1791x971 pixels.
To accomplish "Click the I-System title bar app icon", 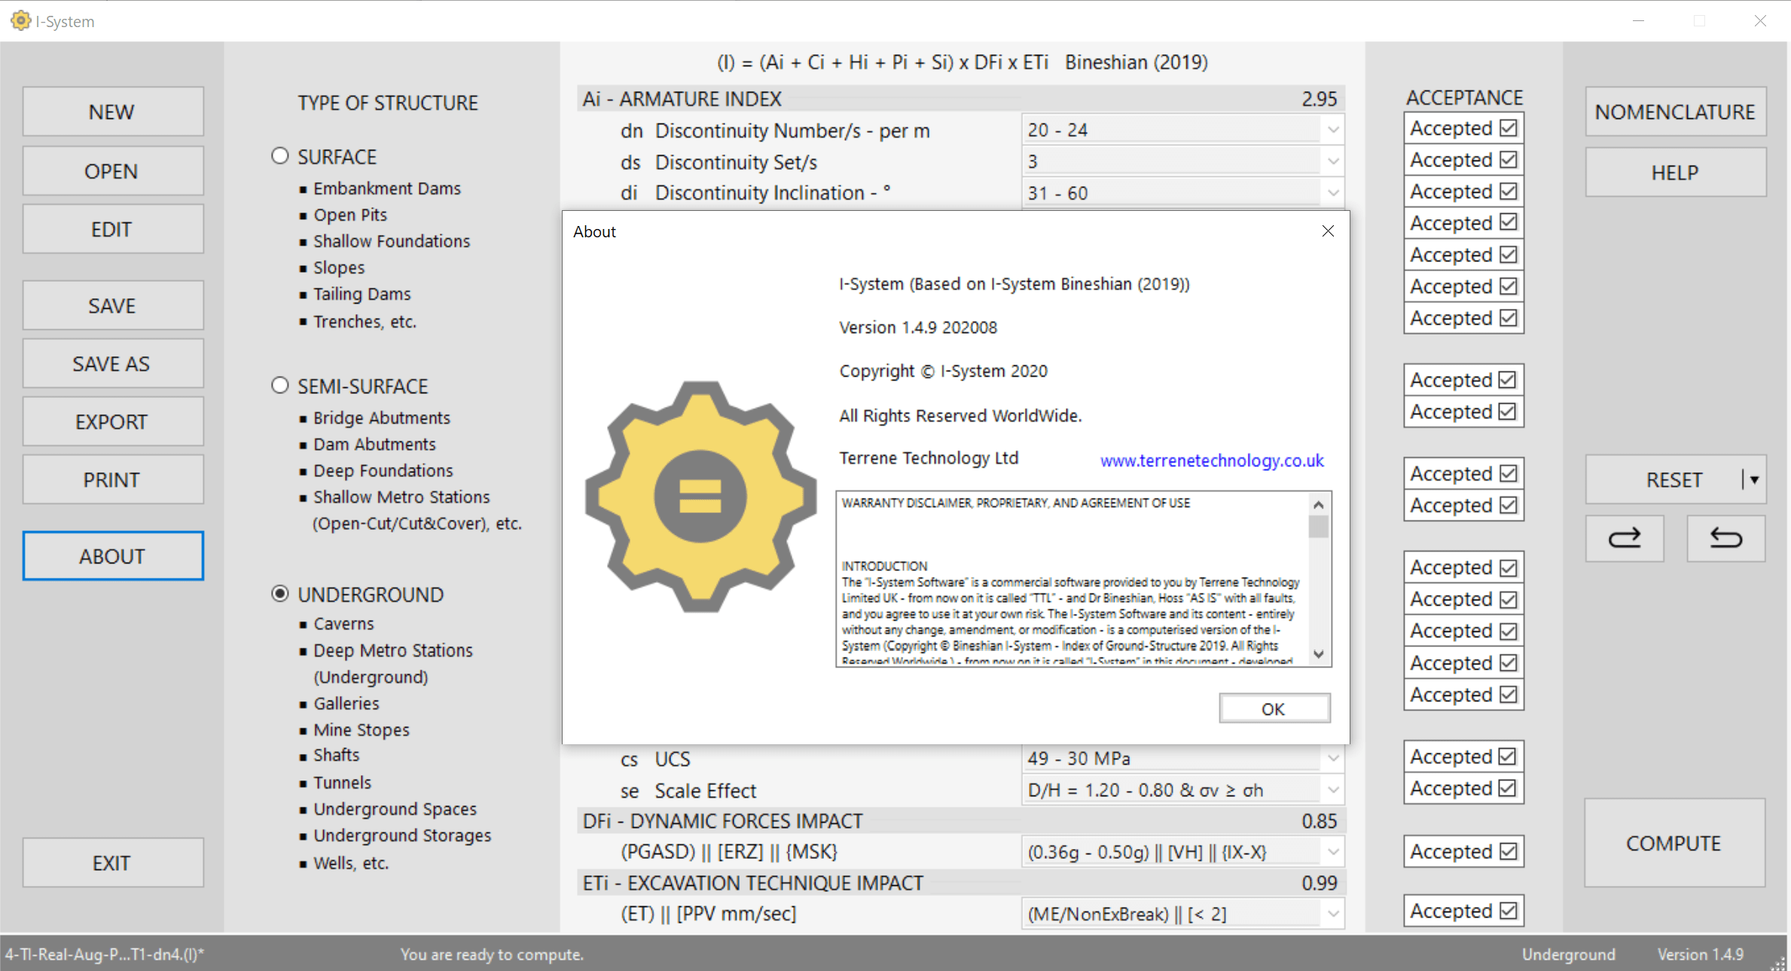I will point(20,20).
